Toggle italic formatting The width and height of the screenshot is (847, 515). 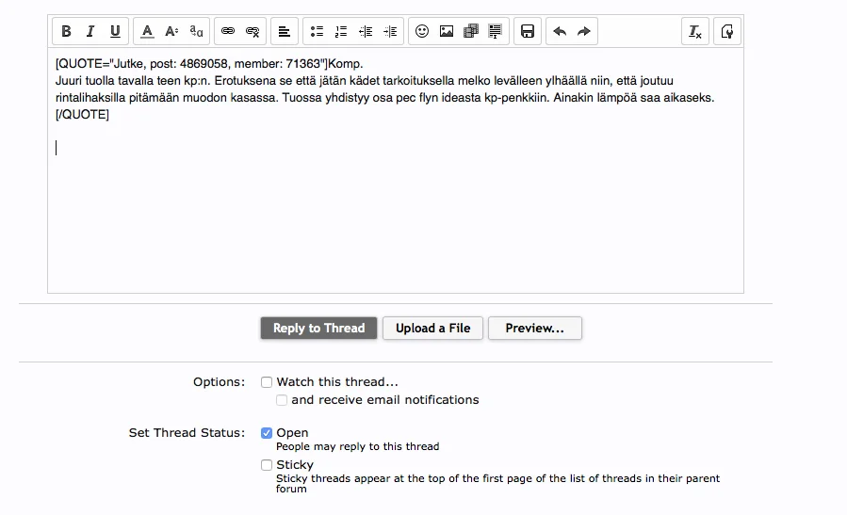click(x=90, y=31)
